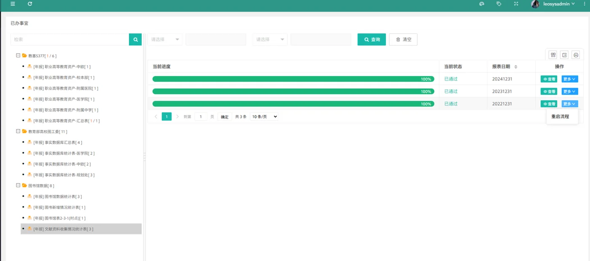Screen dimensions: 590x261
Task: Toggle the sidebar menu hamburger icon
Action: (x=13, y=4)
